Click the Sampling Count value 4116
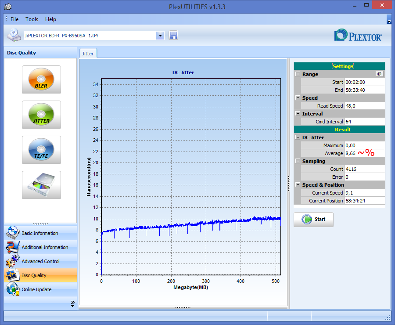The width and height of the screenshot is (395, 325). click(x=365, y=169)
